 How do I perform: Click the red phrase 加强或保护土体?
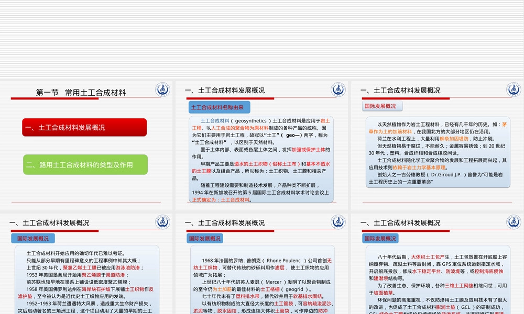[x=309, y=150]
